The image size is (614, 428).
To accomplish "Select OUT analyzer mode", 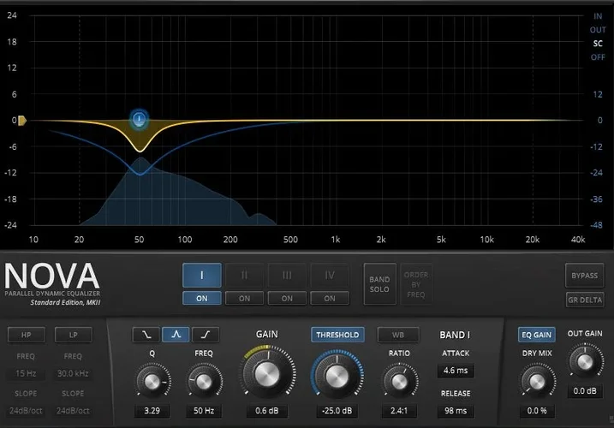I will pos(598,30).
